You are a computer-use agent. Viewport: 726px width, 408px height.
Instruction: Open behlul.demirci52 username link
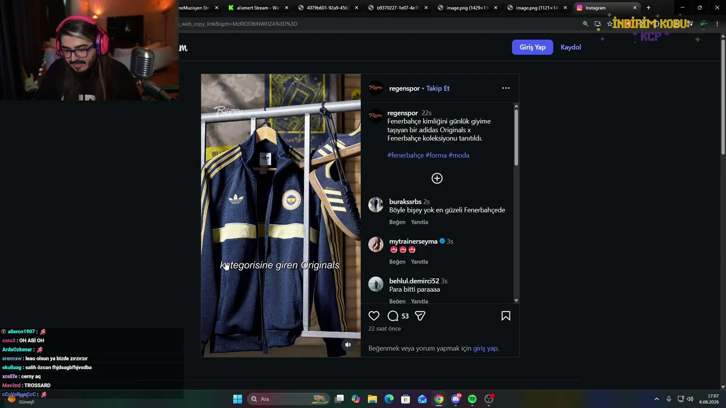414,281
